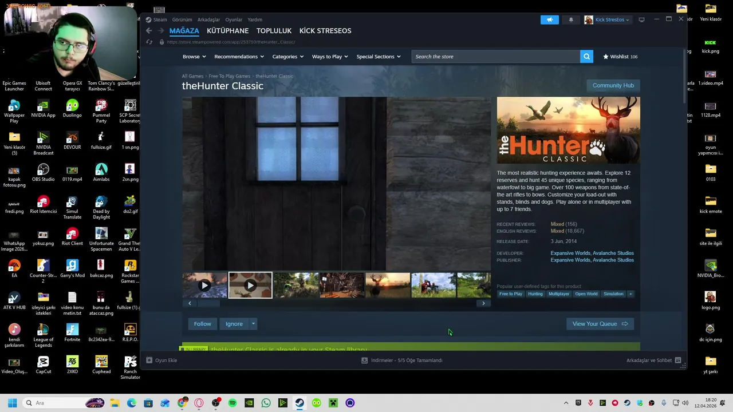Go back with Steam's left arrow

(x=149, y=31)
